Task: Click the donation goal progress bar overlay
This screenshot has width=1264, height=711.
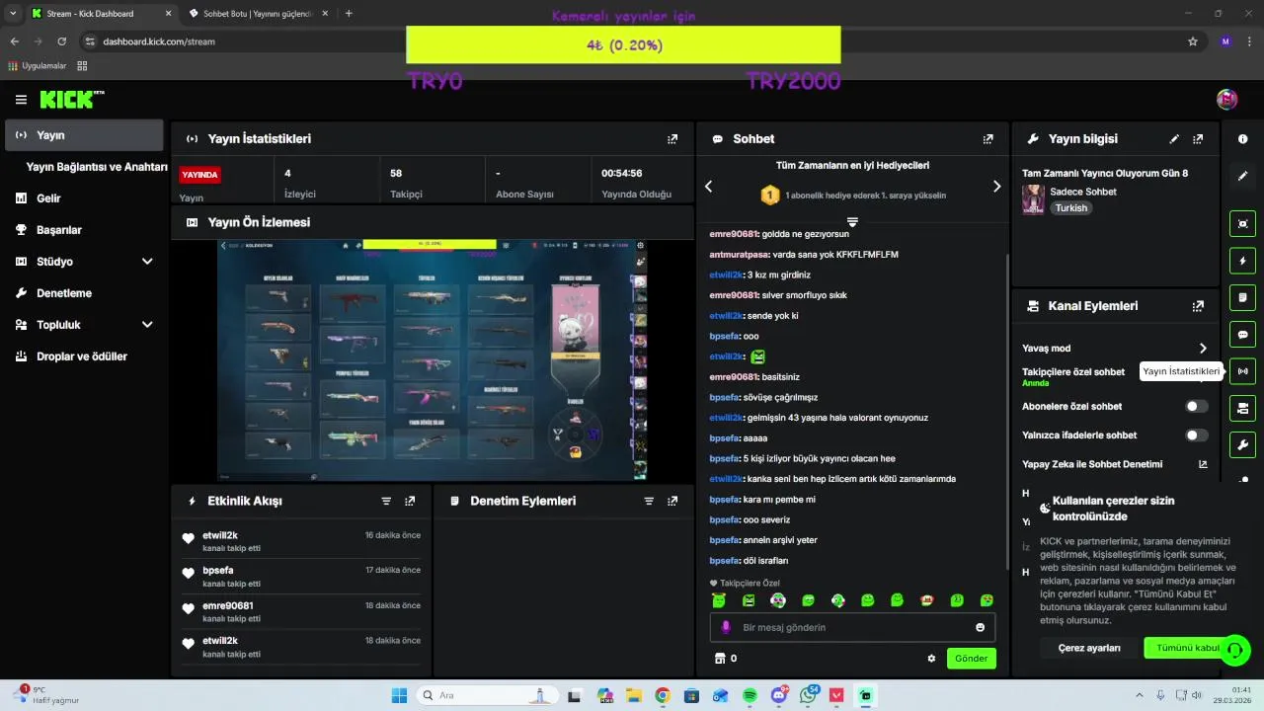Action: coord(623,45)
